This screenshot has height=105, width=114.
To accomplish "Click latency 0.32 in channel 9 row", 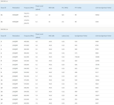I will [63, 72].
